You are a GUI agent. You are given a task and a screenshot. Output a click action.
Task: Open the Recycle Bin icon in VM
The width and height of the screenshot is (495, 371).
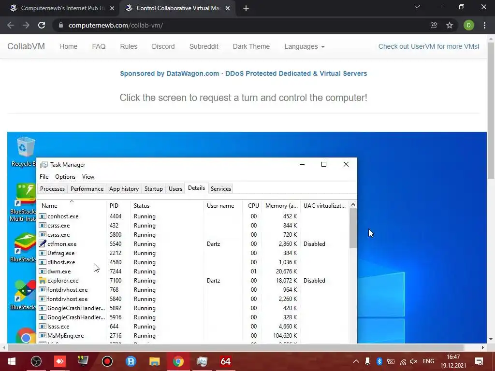(x=24, y=151)
